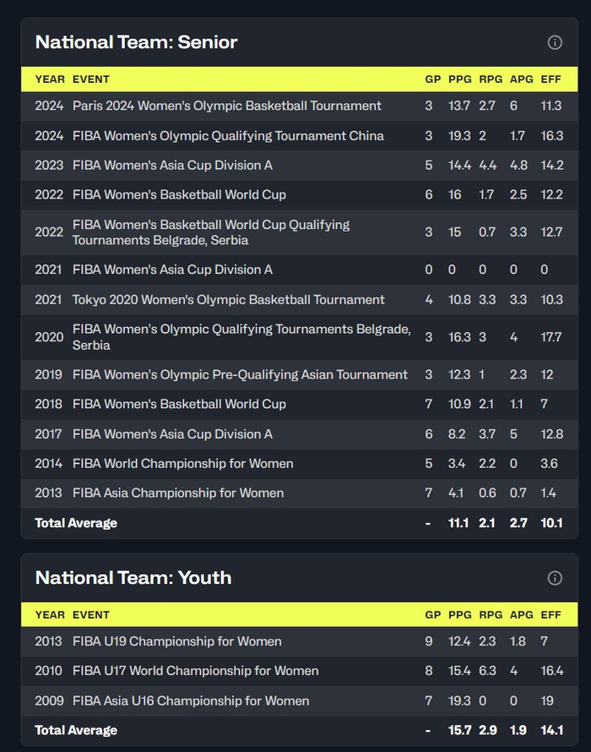The height and width of the screenshot is (752, 591).
Task: Click the info icon beside National Team: Senior
Action: point(555,42)
